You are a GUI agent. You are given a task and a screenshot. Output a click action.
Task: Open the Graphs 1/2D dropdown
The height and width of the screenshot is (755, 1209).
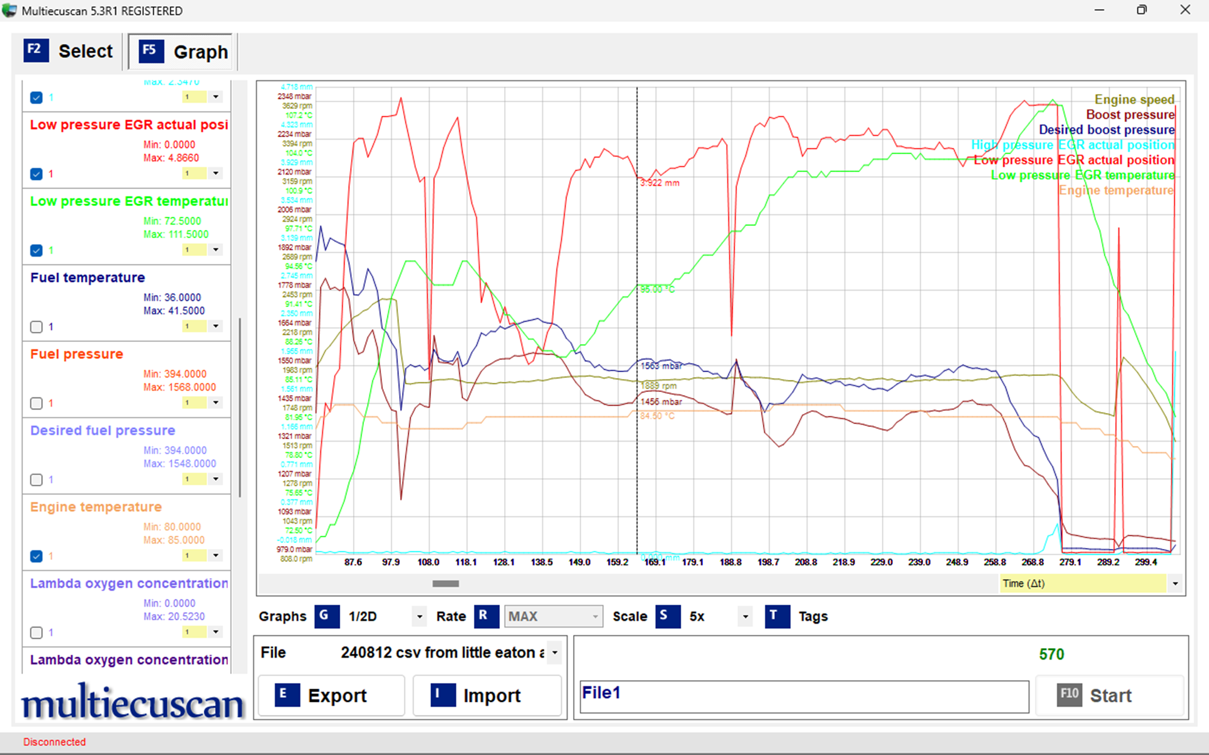pos(420,617)
